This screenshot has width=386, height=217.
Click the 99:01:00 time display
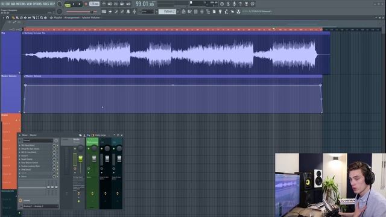click(145, 4)
